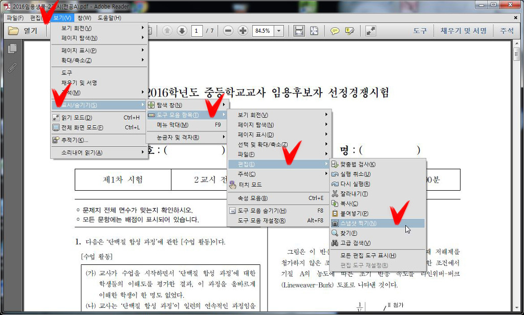The height and width of the screenshot is (315, 524).
Task: Click Show All Edit Tools (모든 편집 도구 표시)
Action: coord(378,256)
